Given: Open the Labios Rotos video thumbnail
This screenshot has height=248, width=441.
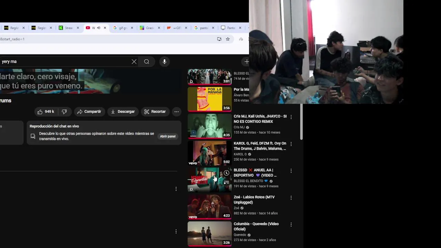Looking at the screenshot, I should (x=209, y=207).
